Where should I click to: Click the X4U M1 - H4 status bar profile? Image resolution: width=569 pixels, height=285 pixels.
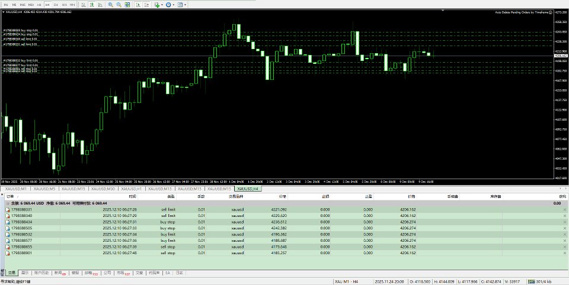pyautogui.click(x=346, y=281)
